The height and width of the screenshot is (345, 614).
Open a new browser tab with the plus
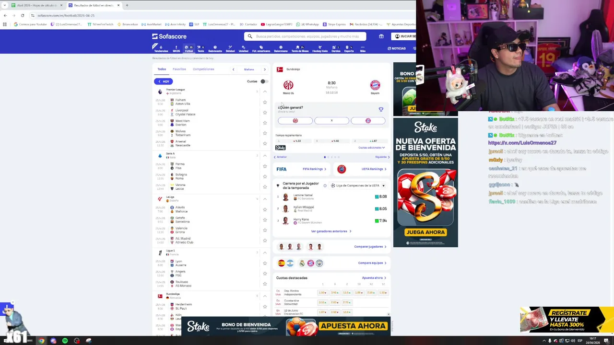[x=127, y=5]
